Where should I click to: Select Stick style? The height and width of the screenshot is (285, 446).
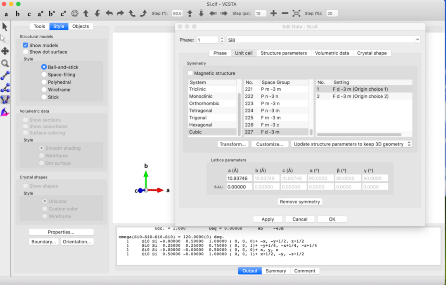[x=44, y=97]
